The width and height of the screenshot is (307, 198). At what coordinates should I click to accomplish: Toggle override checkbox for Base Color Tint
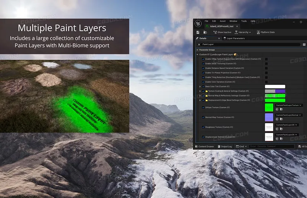(x=203, y=86)
